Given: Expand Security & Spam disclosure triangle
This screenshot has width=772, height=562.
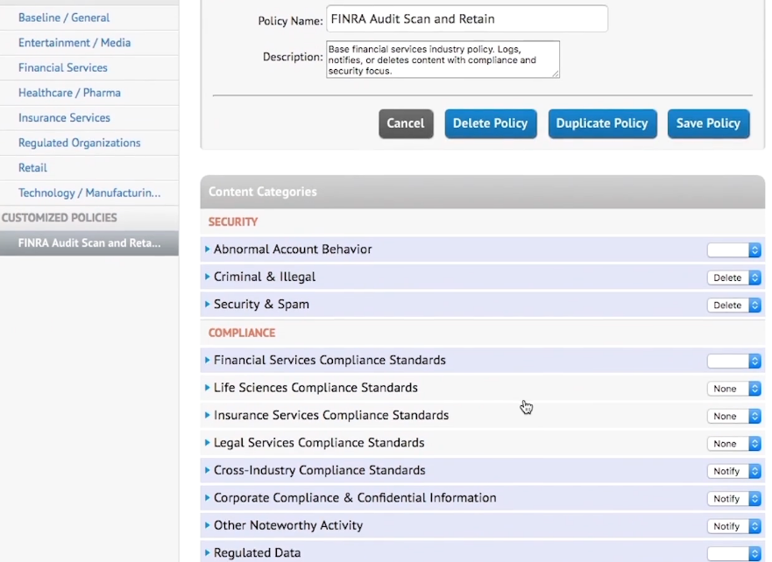Looking at the screenshot, I should click(x=208, y=305).
